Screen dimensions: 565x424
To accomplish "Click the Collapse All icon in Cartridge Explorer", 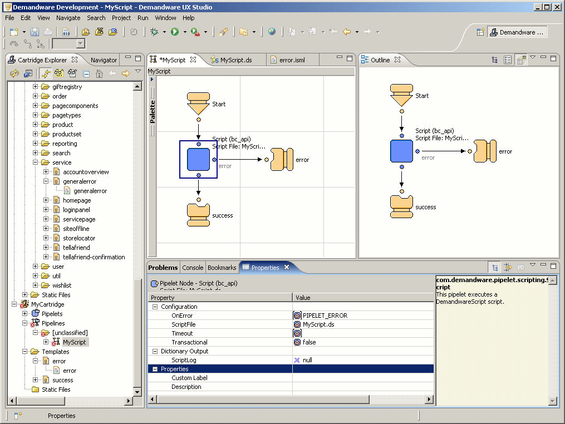I will 86,74.
